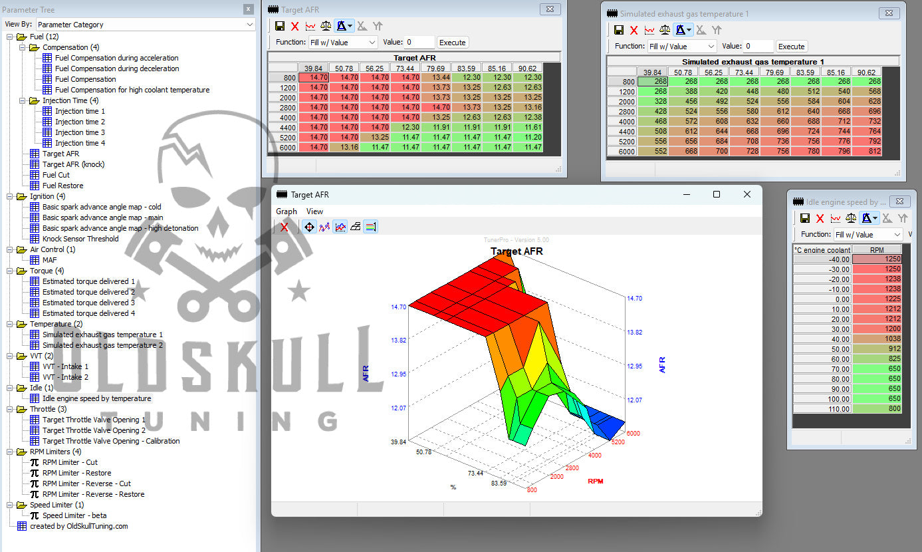The height and width of the screenshot is (552, 922).
Task: Collapse the Ignition folder in the parameter tree
Action: tap(10, 196)
